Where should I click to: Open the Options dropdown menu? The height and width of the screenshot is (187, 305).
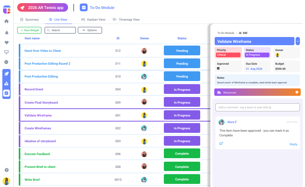90,30
